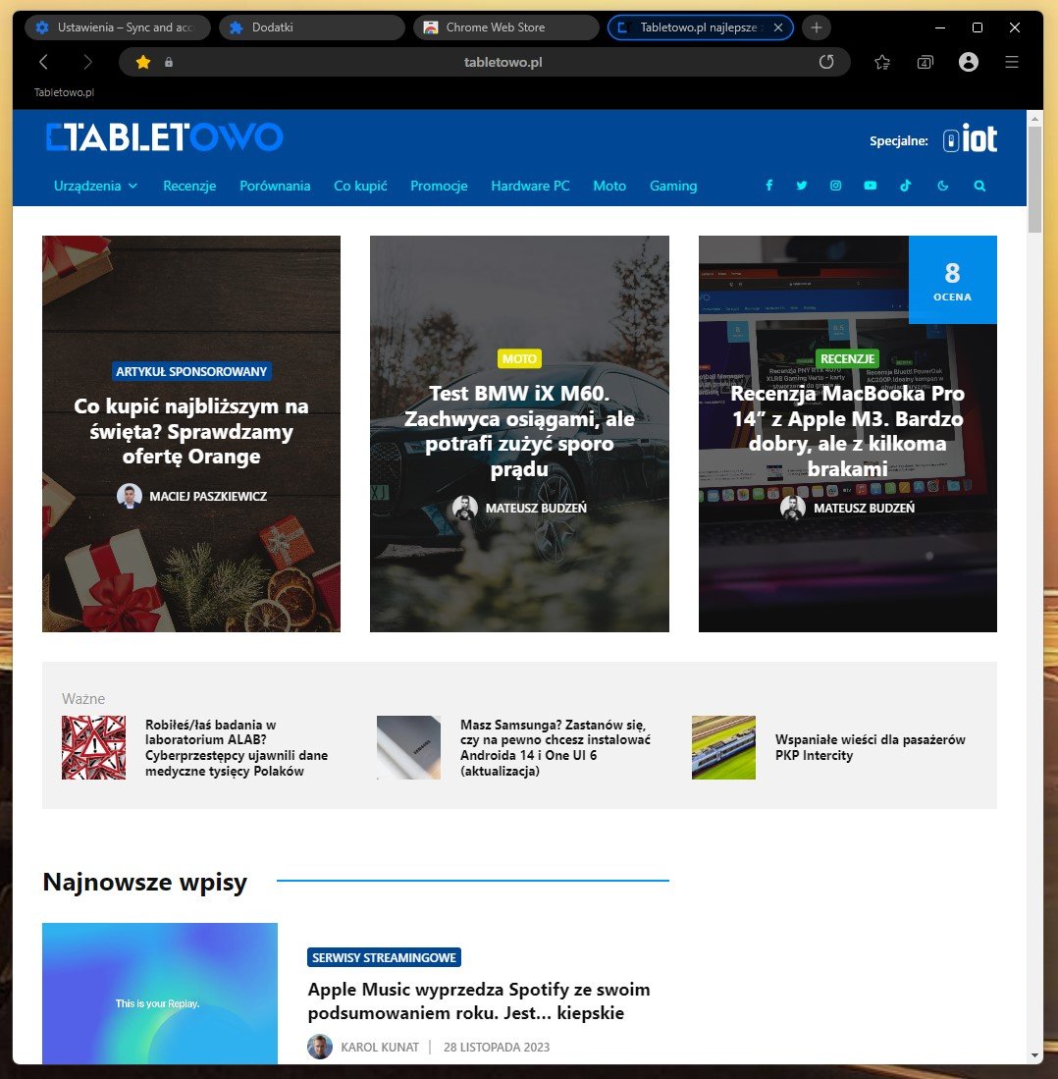Click the Serwisy streamingowe category badge
This screenshot has height=1079, width=1058.
tap(384, 957)
